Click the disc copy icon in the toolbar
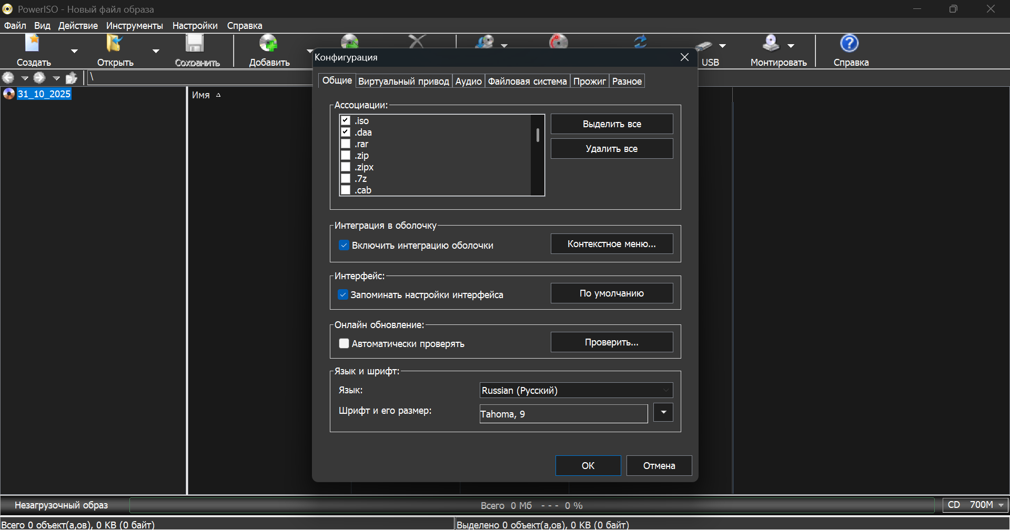Image resolution: width=1010 pixels, height=530 pixels. coord(484,41)
